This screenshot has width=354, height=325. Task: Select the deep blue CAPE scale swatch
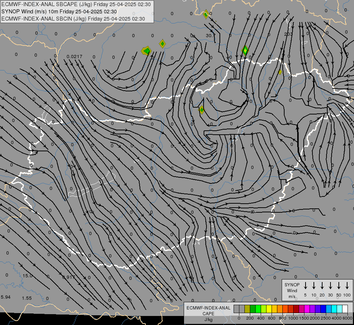[x=323, y=309]
